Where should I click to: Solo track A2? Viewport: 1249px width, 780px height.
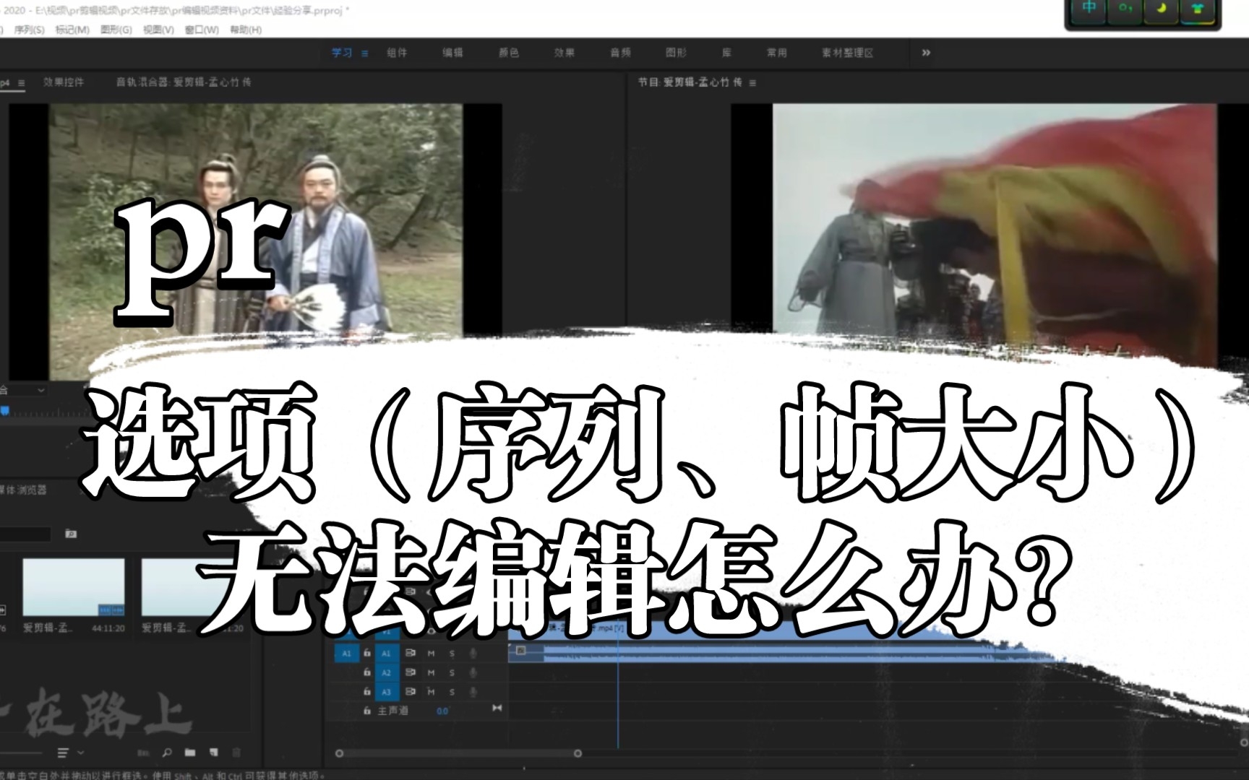click(x=452, y=672)
